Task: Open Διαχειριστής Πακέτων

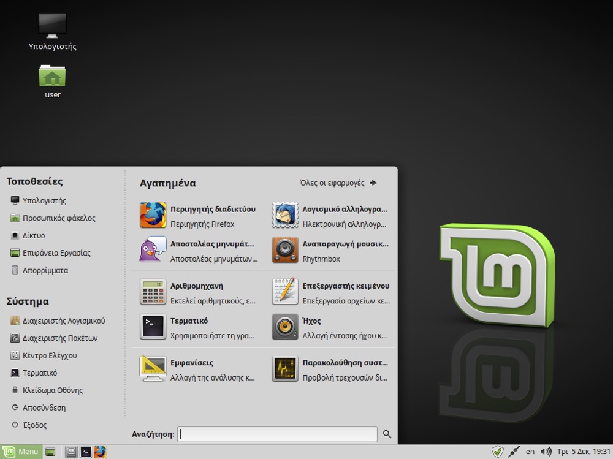Action: click(x=54, y=338)
